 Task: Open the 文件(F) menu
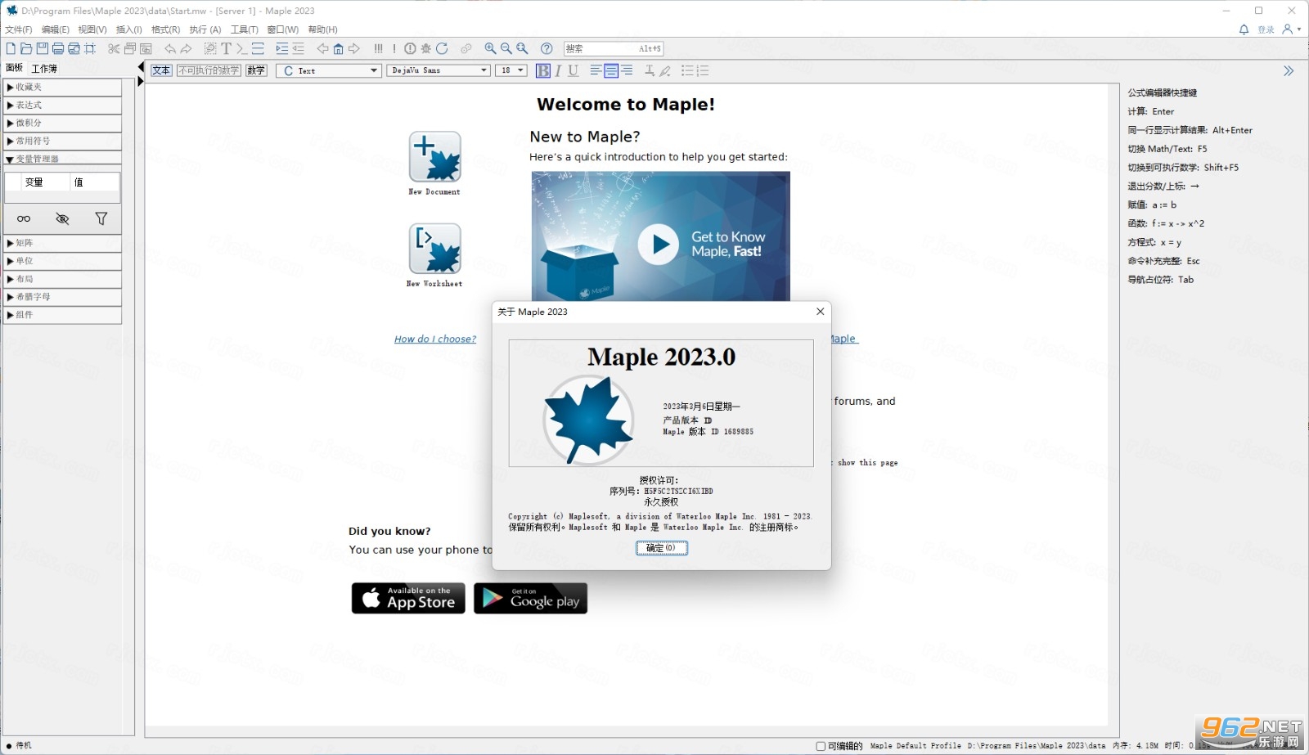click(19, 29)
